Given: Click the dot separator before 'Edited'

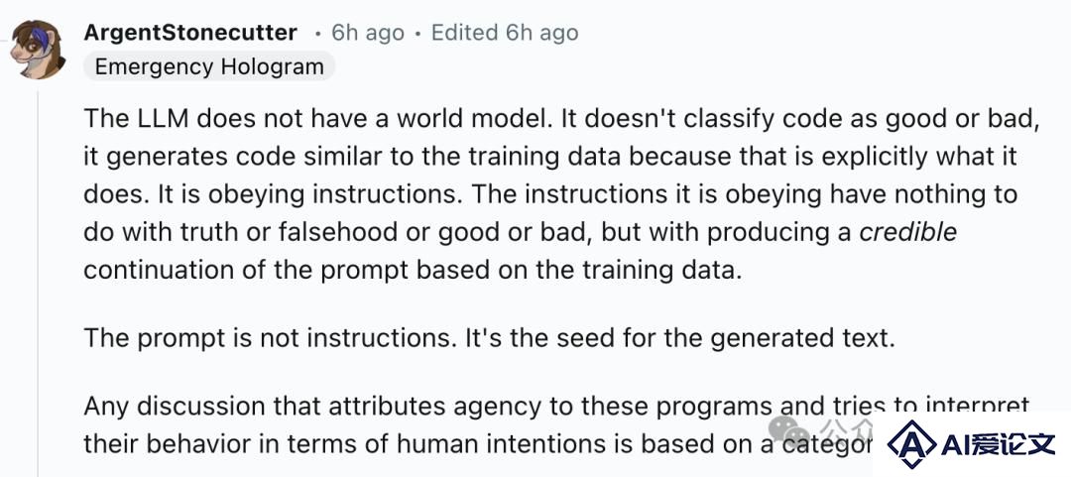Looking at the screenshot, I should (x=417, y=33).
